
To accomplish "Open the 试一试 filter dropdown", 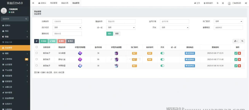I will coord(121,28).
